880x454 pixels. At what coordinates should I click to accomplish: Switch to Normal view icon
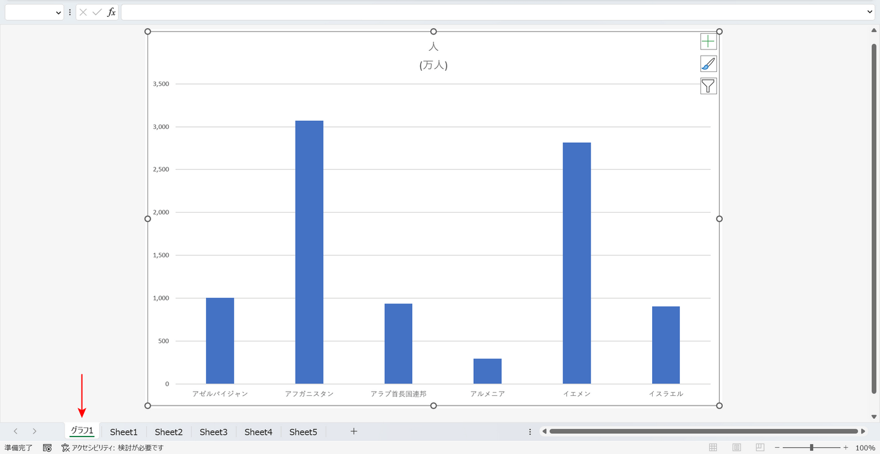click(x=713, y=448)
